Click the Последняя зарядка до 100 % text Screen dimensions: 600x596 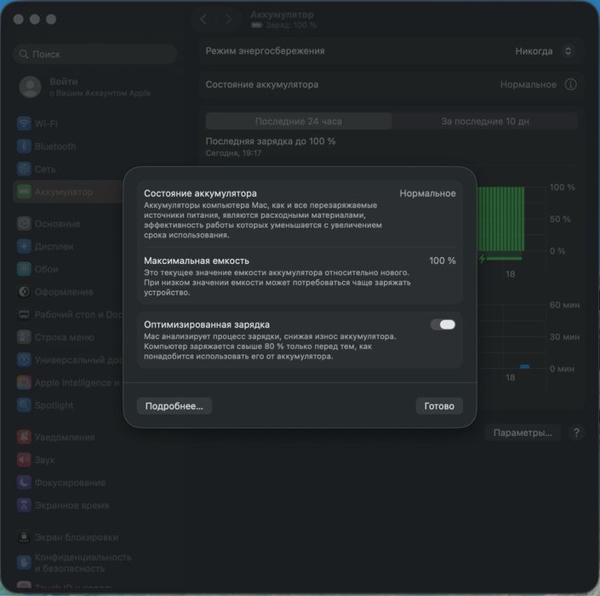(271, 141)
